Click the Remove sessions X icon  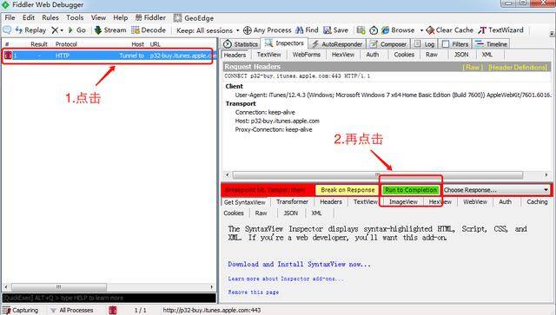point(55,30)
